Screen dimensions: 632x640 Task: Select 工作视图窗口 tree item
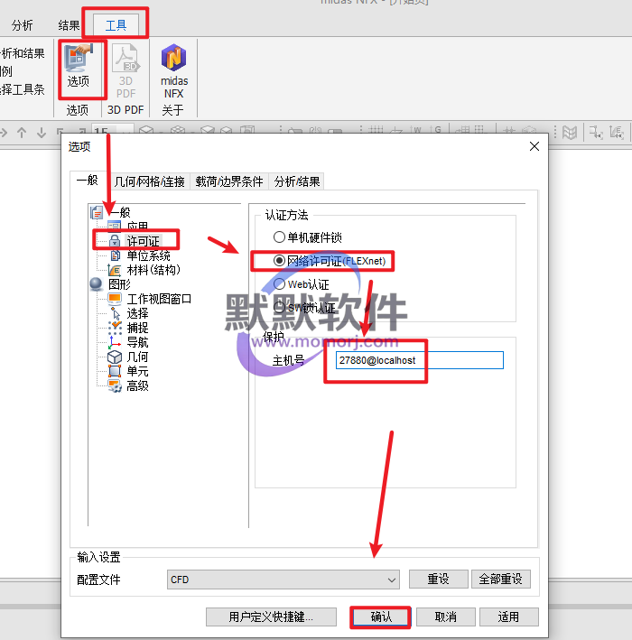159,299
